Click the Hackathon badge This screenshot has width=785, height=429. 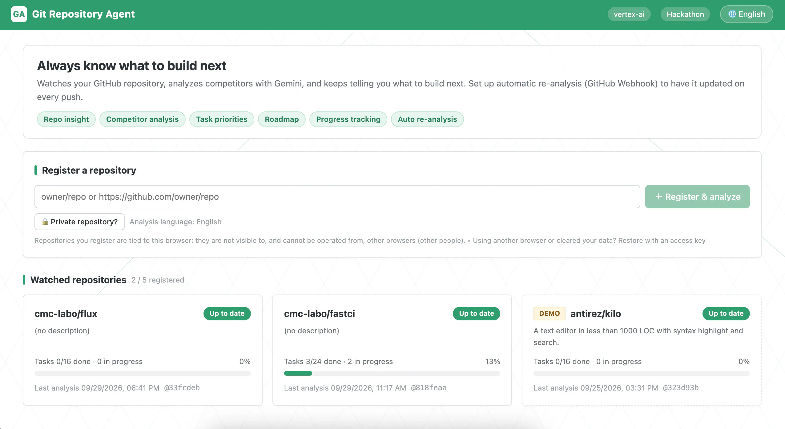(685, 14)
